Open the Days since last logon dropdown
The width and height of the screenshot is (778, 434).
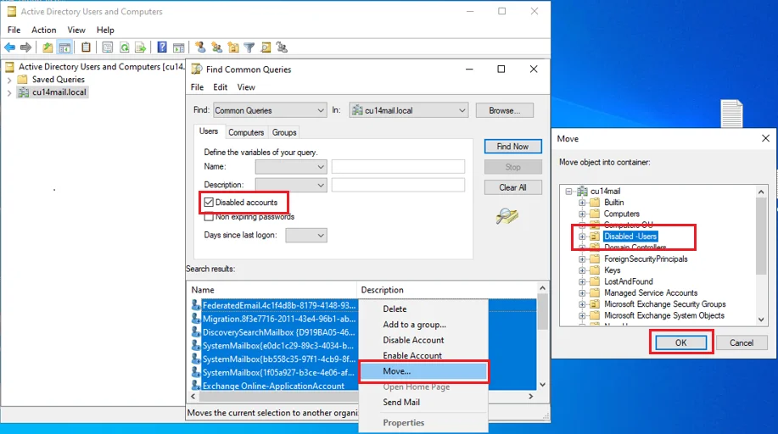306,235
